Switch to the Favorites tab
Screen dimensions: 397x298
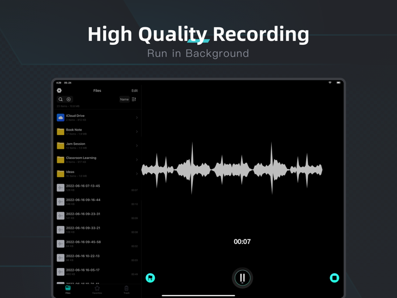pyautogui.click(x=97, y=289)
